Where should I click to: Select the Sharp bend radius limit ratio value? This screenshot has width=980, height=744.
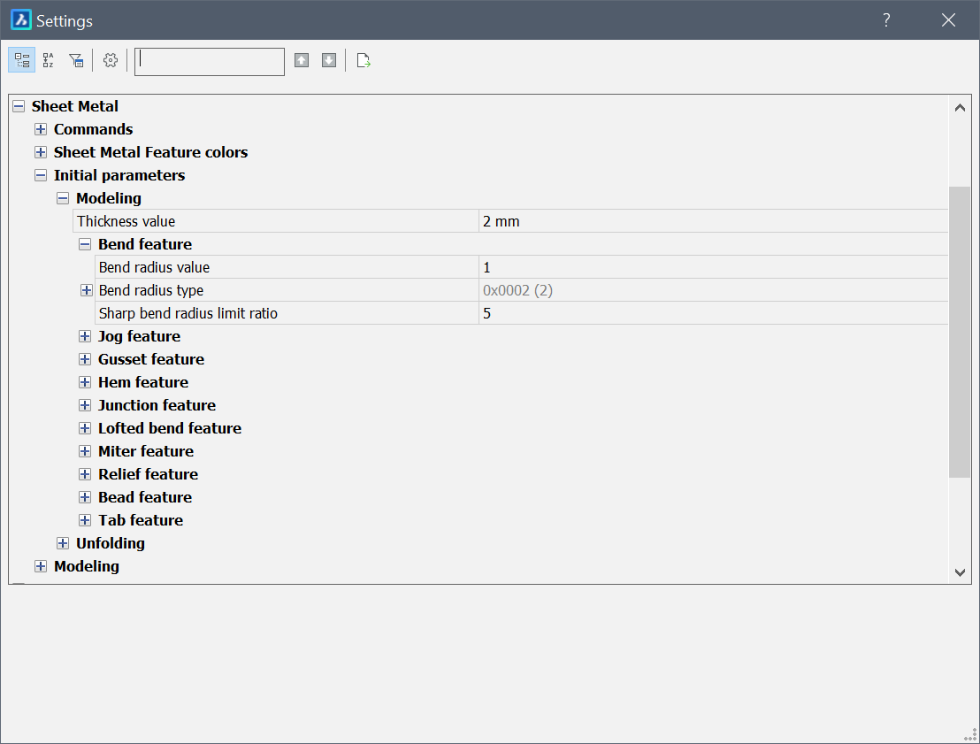pyautogui.click(x=712, y=313)
